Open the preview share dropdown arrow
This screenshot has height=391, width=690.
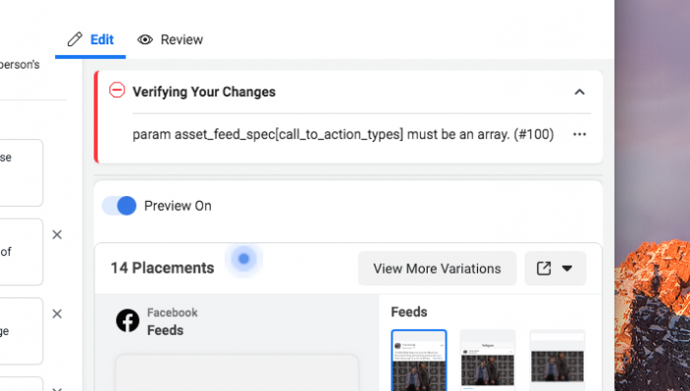567,268
